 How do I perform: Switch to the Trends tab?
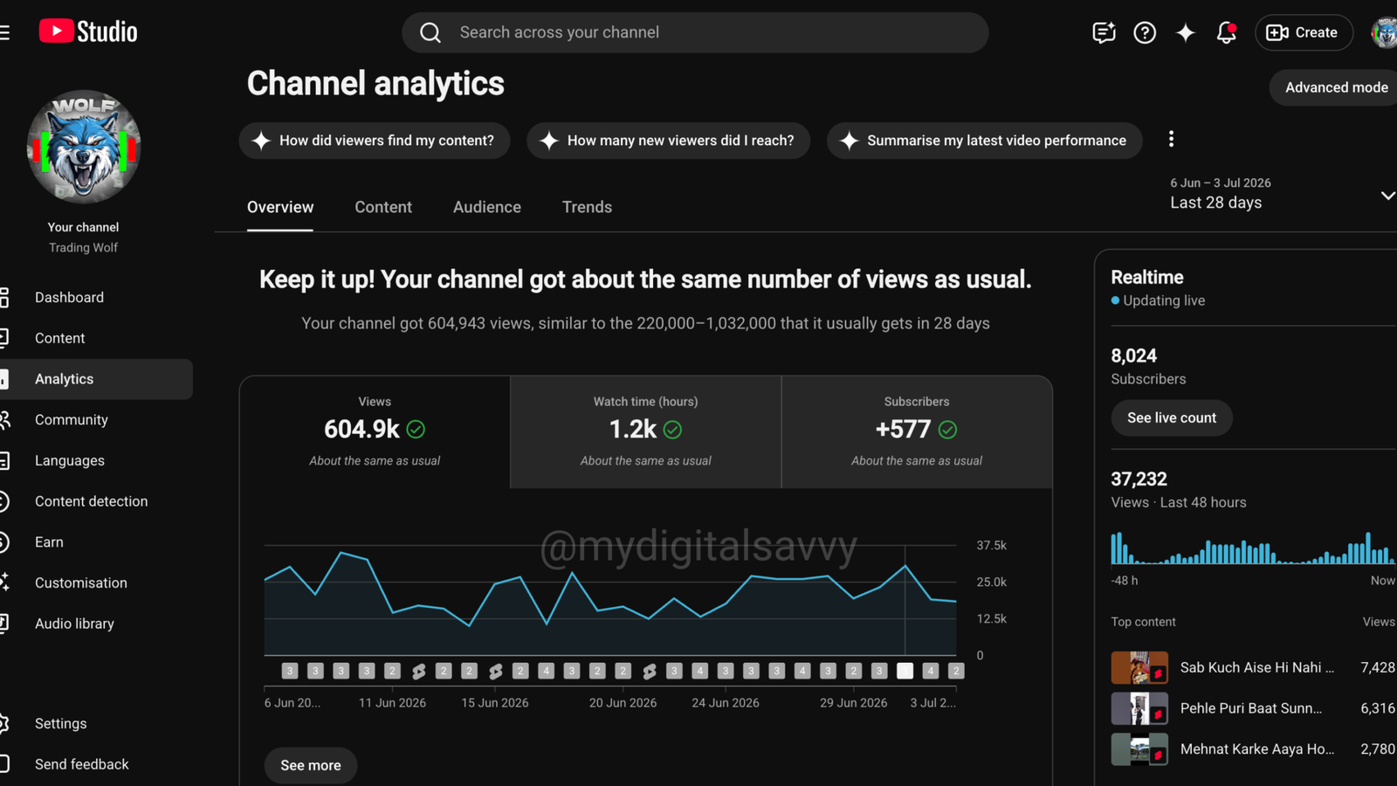[587, 207]
